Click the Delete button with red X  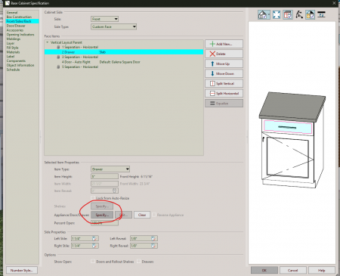[x=224, y=54]
